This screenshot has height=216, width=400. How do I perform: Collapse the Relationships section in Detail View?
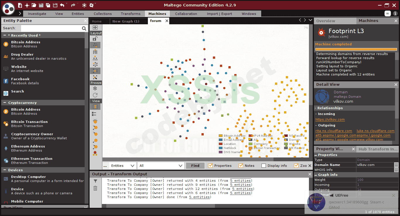click(x=316, y=108)
